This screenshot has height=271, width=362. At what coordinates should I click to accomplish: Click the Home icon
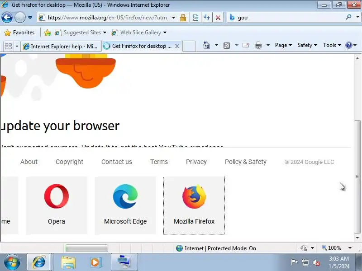click(207, 45)
